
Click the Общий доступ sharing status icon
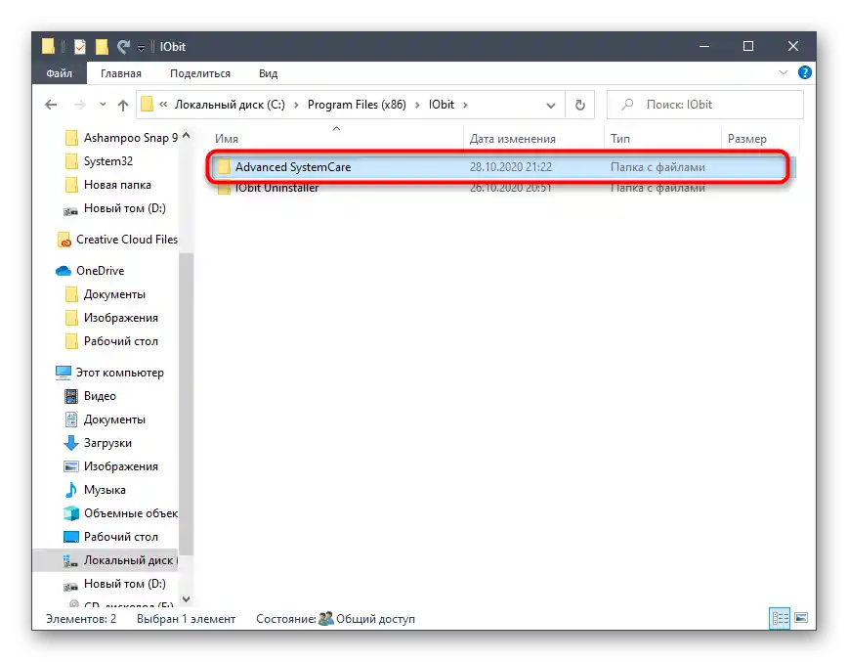(x=326, y=619)
